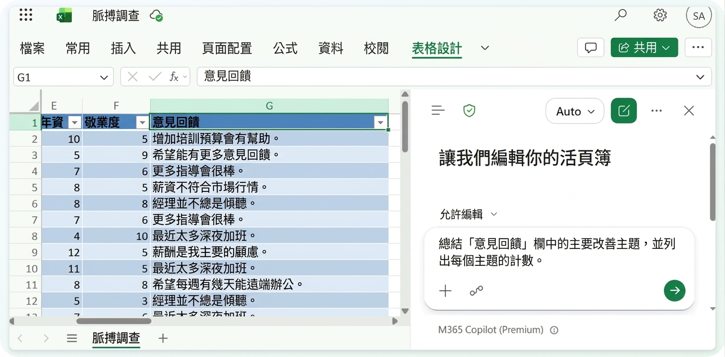The image size is (725, 357).
Task: Open the comments icon button
Action: point(591,48)
